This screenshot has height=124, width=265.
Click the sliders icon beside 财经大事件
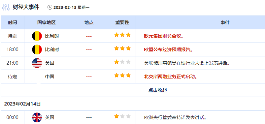[x=6, y=7]
